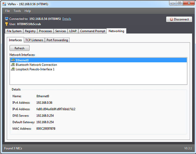The image size is (196, 154).
Task: Switch to the Registry tab
Action: (30, 31)
